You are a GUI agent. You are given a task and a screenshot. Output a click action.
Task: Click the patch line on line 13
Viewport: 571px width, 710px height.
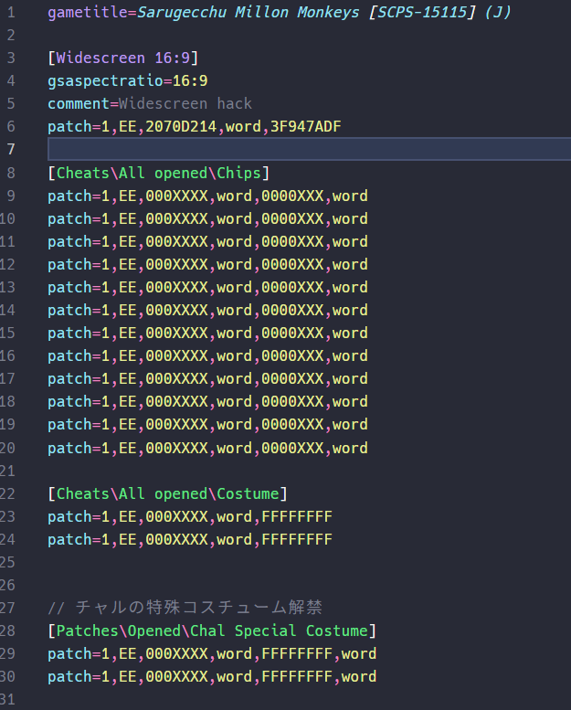coord(207,288)
